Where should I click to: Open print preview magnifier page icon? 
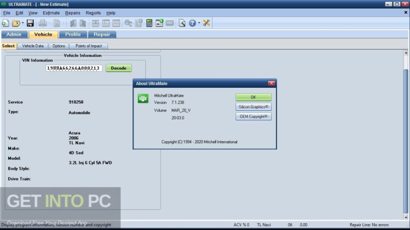point(182,23)
